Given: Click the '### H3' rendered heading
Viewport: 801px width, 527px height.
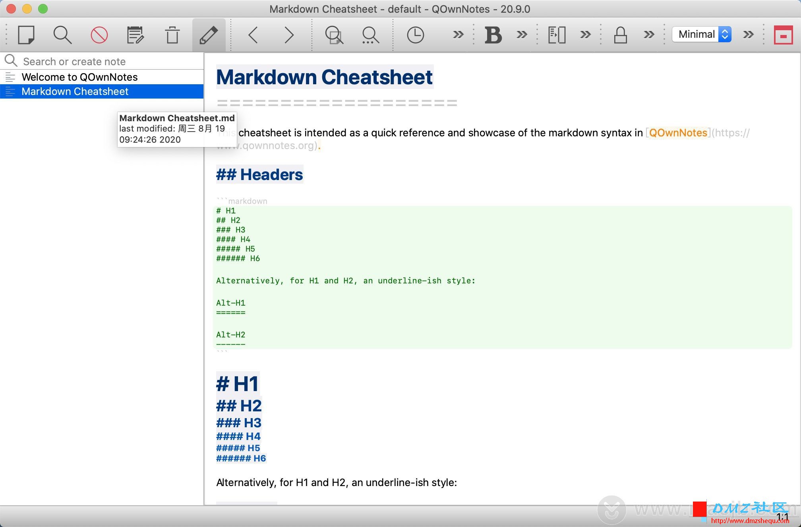Looking at the screenshot, I should [239, 423].
